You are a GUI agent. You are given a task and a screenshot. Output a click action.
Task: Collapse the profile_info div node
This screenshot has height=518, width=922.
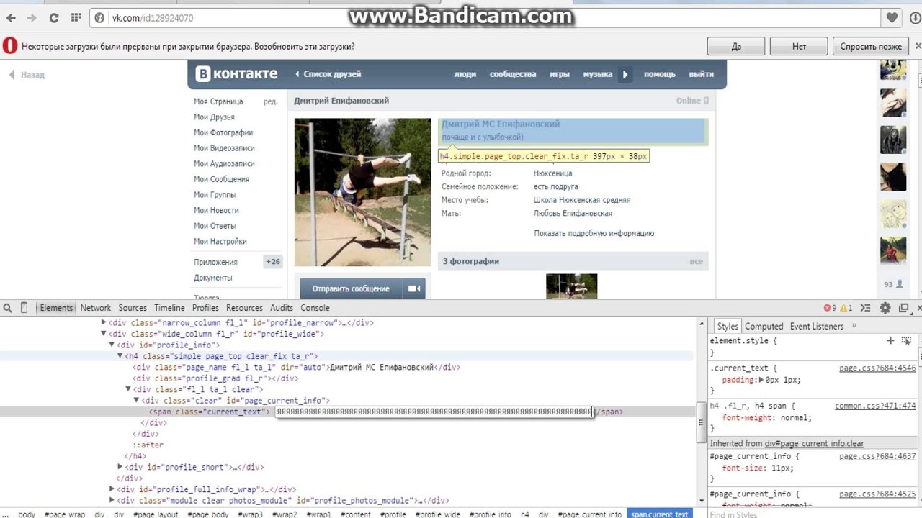112,345
